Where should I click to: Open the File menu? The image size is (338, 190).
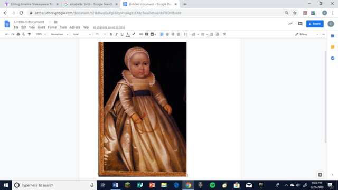tap(16, 27)
